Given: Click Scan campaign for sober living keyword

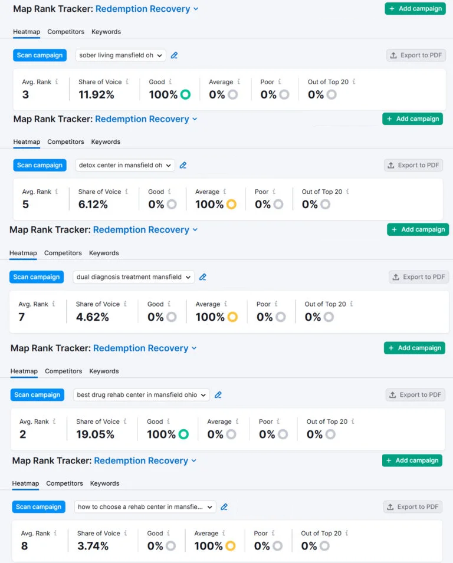Looking at the screenshot, I should [x=40, y=55].
